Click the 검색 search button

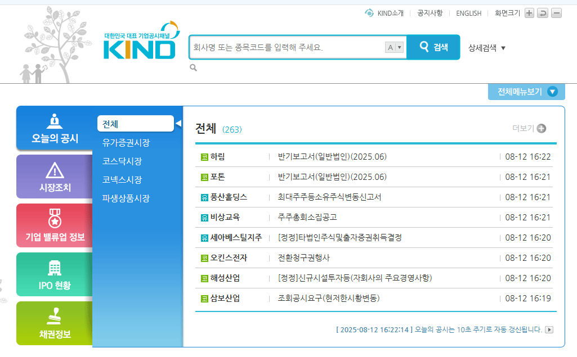pos(433,47)
